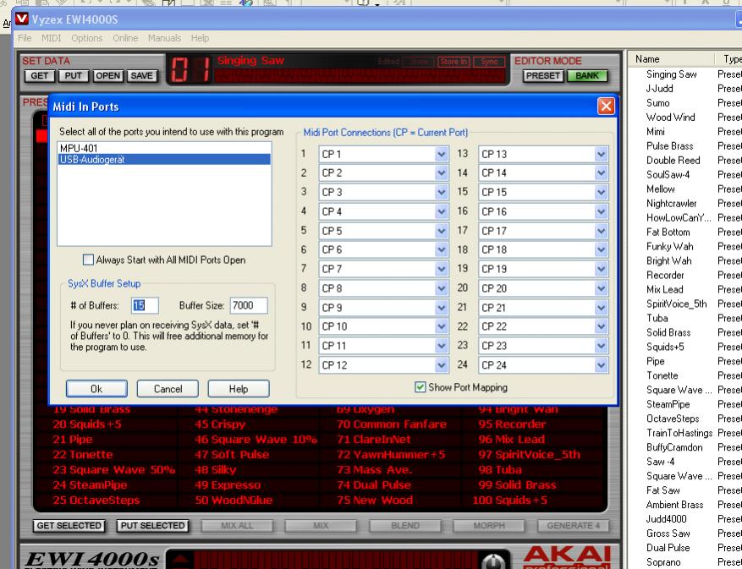The image size is (742, 569).
Task: Open the CP 20 port connection dropdown
Action: click(x=601, y=288)
